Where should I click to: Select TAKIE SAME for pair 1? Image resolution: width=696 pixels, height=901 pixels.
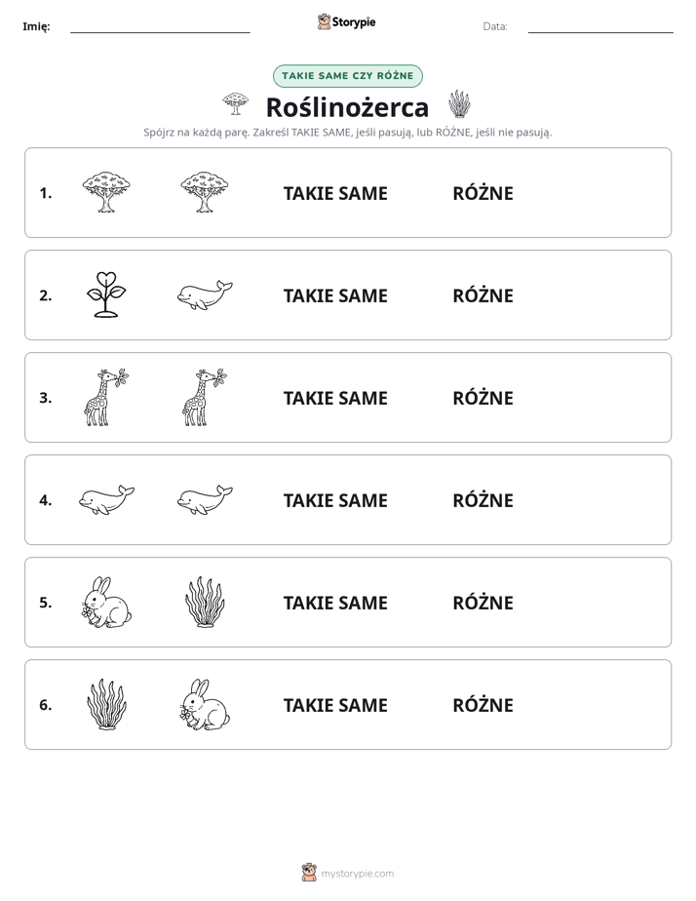click(x=335, y=193)
